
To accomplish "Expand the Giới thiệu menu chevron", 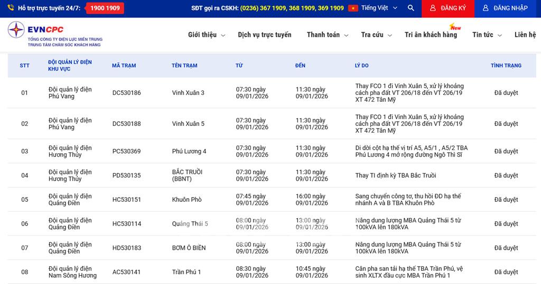I will 223,35.
